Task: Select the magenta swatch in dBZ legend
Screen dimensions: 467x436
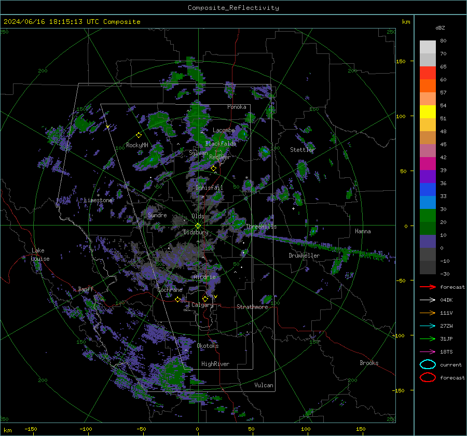Action: point(428,163)
